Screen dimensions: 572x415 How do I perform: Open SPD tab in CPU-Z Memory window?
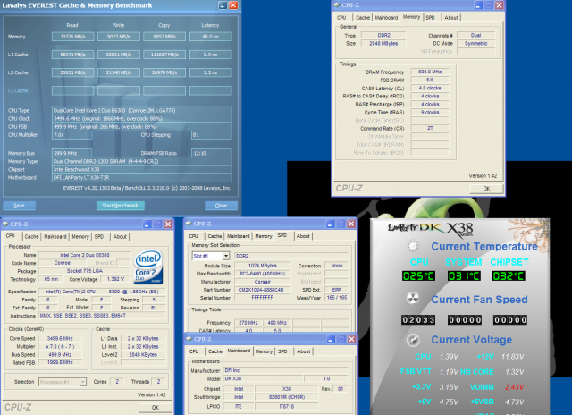431,18
